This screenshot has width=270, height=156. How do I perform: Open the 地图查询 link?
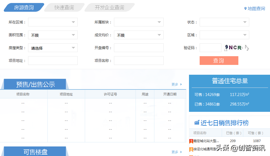tap(256, 8)
